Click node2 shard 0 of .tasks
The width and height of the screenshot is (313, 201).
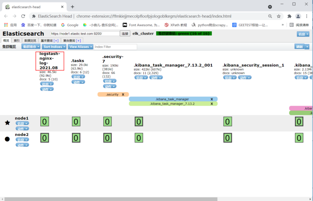coord(76,138)
